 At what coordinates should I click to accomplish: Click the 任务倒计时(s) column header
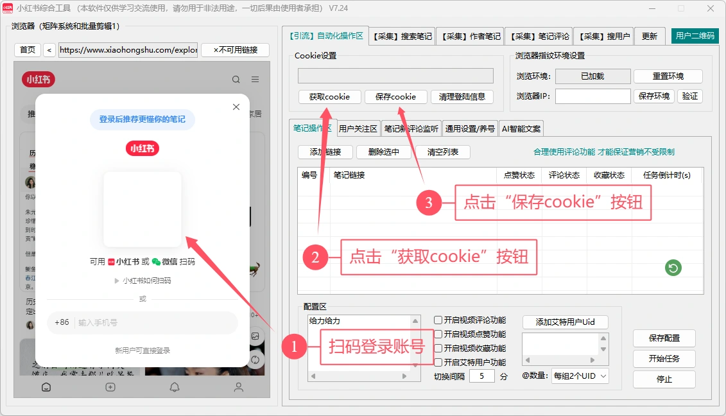(x=667, y=175)
